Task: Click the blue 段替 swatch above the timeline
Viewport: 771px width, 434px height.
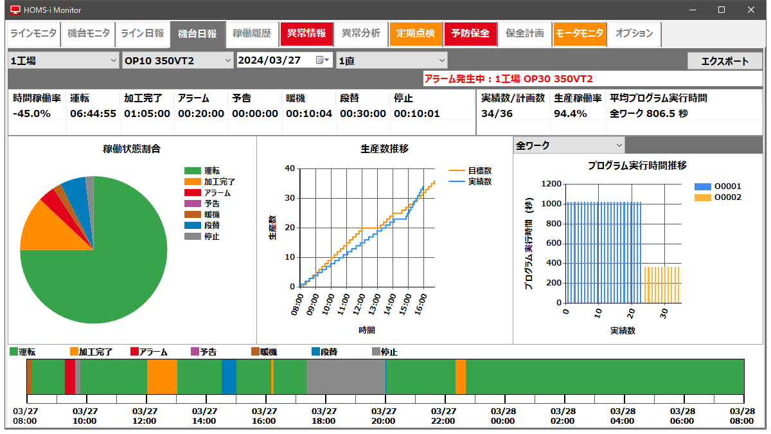Action: pos(315,352)
